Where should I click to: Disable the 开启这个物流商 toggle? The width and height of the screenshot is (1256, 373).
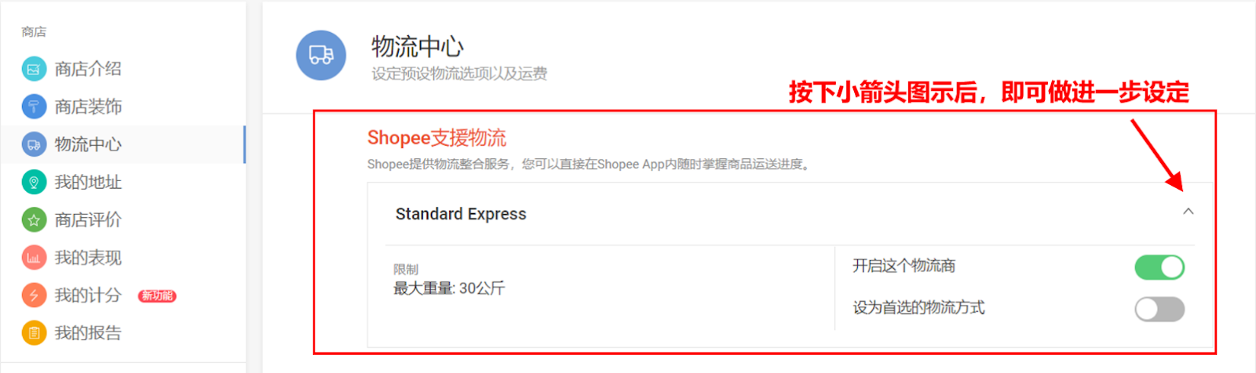(x=1159, y=267)
